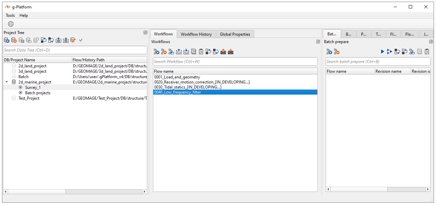Undock the Workflows panel via float button
The height and width of the screenshot is (205, 436).
tap(318, 42)
